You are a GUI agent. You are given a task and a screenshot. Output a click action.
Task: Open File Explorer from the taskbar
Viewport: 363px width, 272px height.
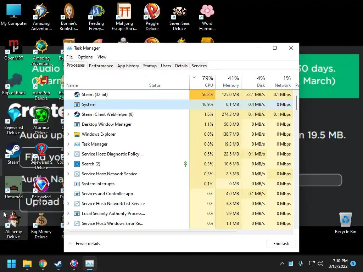tap(27, 263)
